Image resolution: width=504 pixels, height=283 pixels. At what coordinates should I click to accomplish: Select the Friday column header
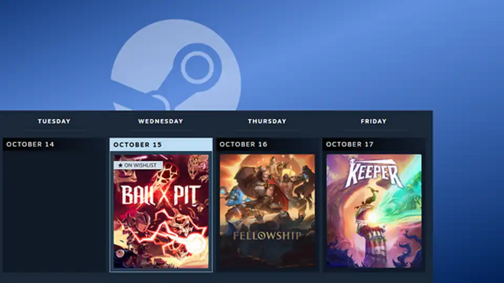point(374,121)
